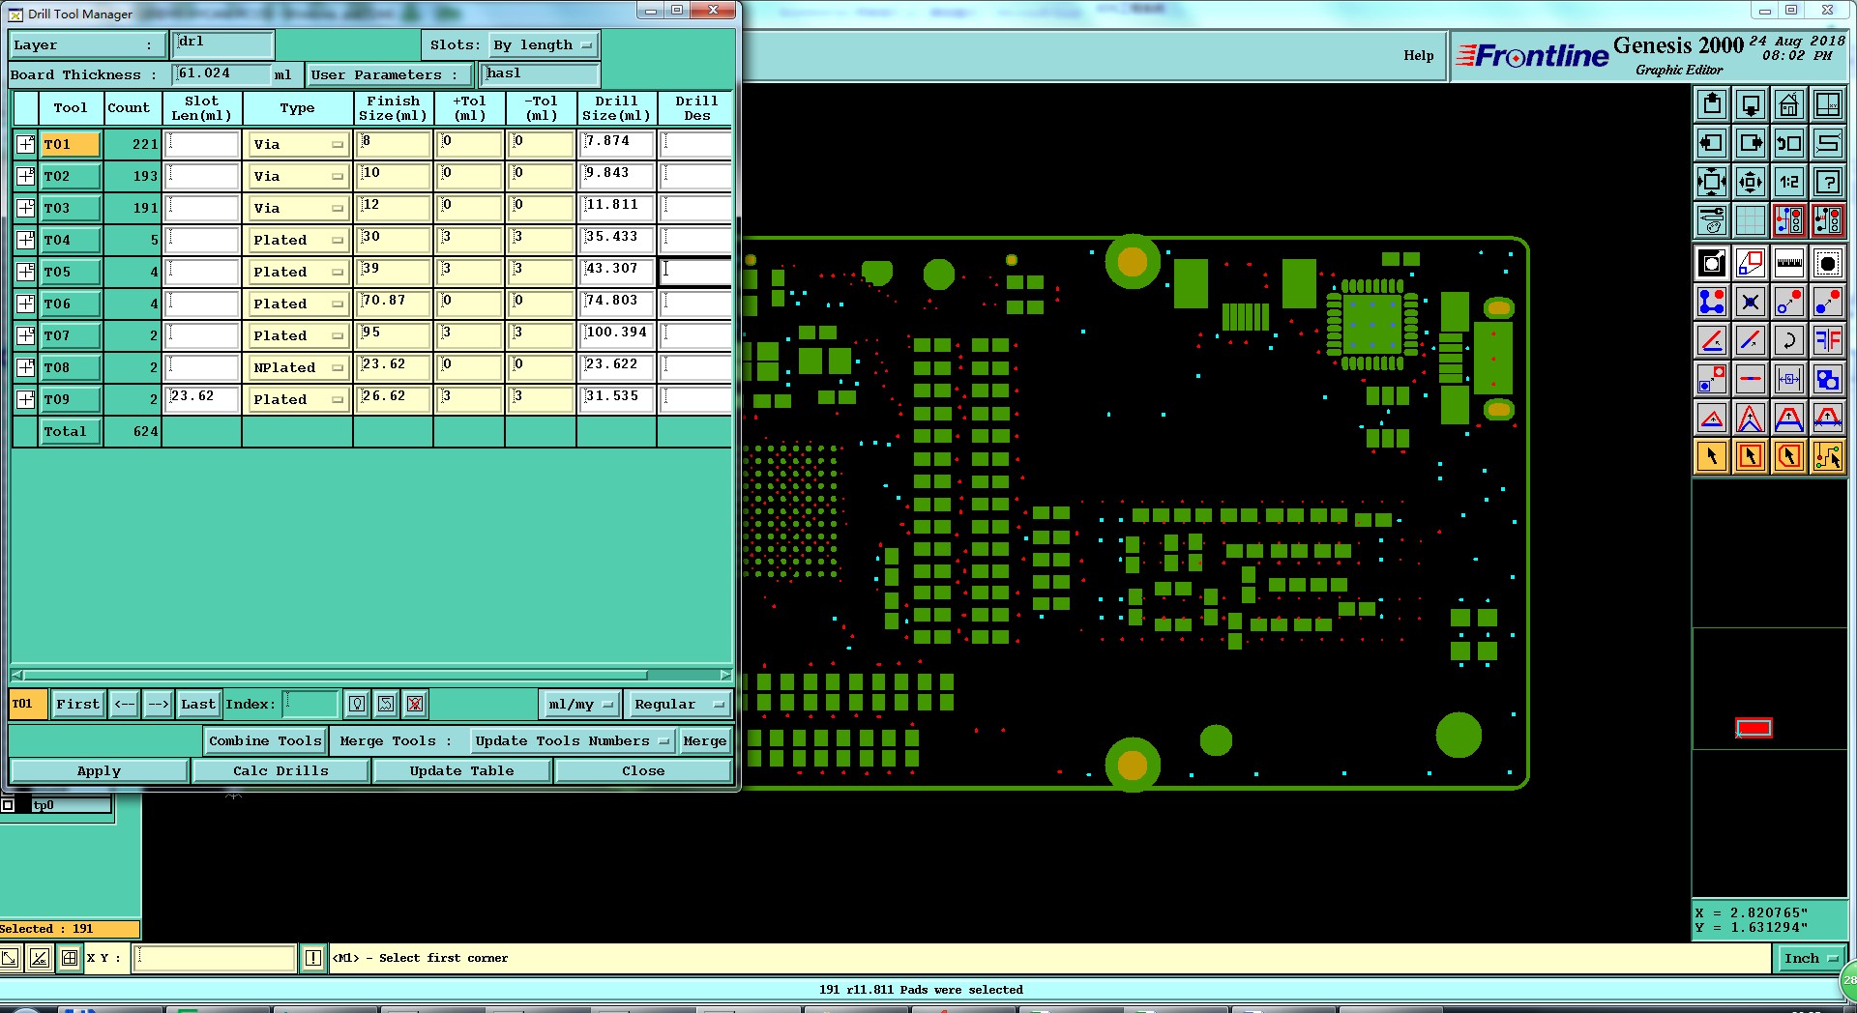
Task: Click the grid snap icon in bottom bar
Action: [69, 958]
